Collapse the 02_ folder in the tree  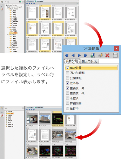pyautogui.click(x=8, y=27)
